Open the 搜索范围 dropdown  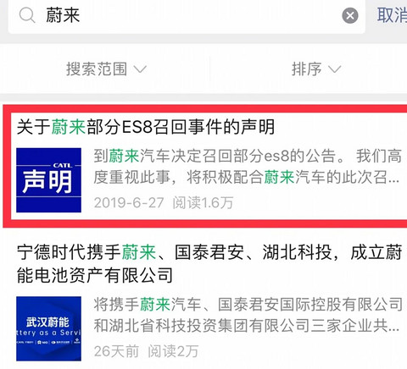[106, 69]
